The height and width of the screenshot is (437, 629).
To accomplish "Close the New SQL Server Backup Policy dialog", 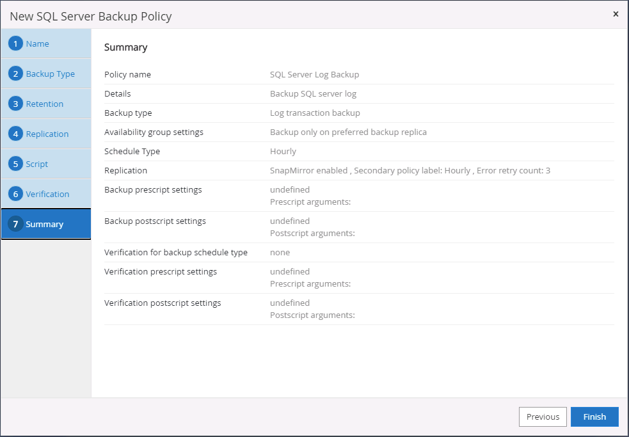I will click(x=616, y=14).
